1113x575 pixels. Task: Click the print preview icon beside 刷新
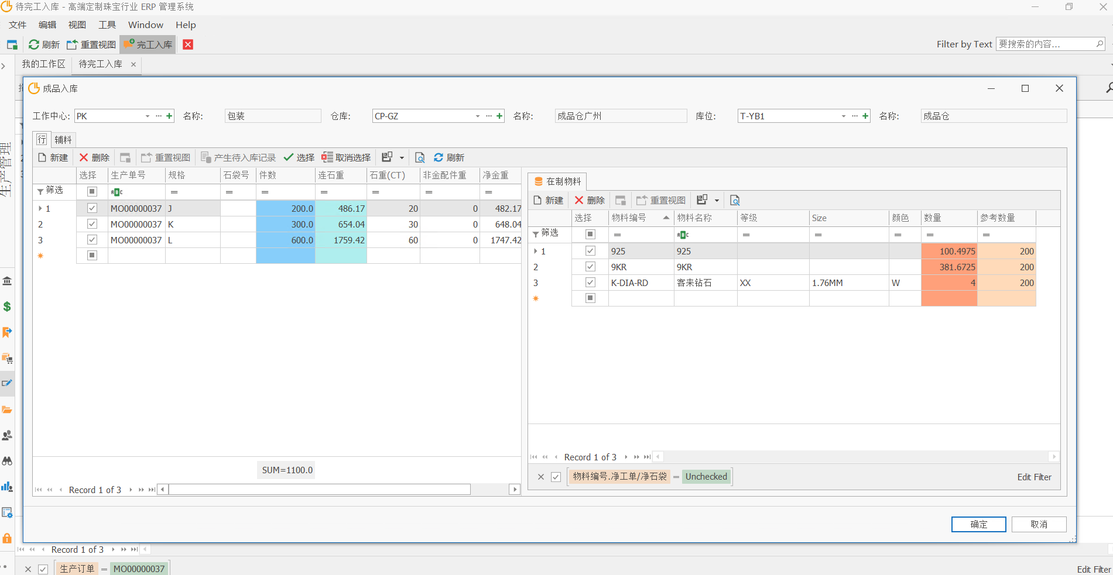click(420, 157)
